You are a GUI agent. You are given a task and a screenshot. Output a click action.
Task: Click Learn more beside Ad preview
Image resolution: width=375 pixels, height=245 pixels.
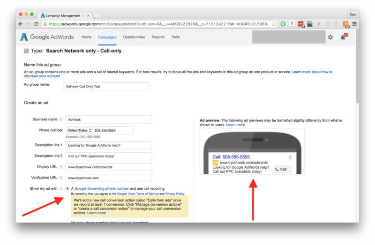[235, 125]
